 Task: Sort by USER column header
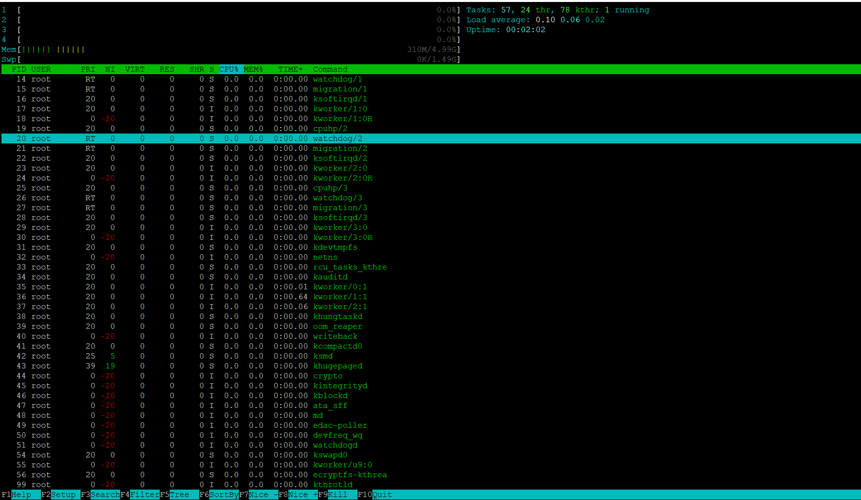[41, 69]
